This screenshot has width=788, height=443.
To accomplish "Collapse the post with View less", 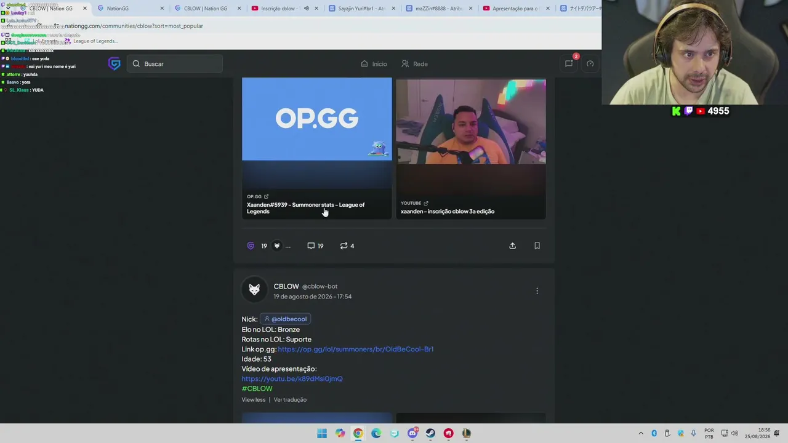I will (254, 399).
